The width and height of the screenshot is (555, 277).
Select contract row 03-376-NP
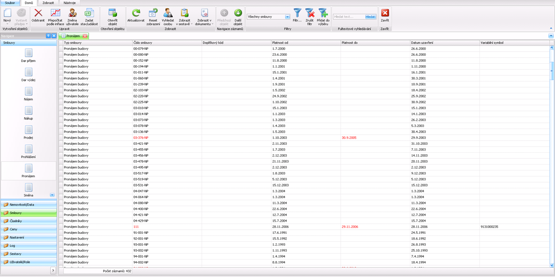[x=304, y=137]
